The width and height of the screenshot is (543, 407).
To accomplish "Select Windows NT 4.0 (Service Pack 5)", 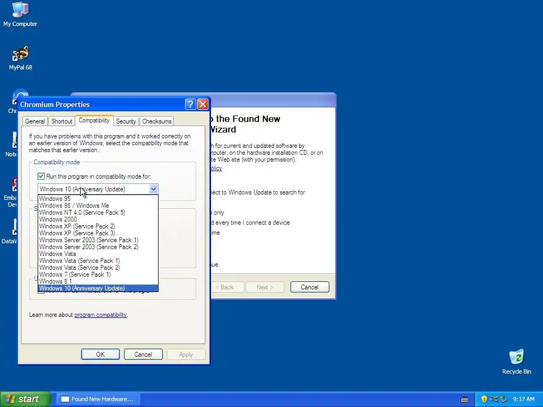I will tap(98, 213).
